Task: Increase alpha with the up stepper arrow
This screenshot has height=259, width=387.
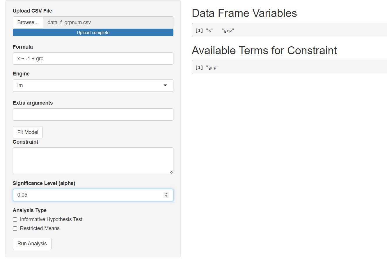Action: (x=166, y=193)
